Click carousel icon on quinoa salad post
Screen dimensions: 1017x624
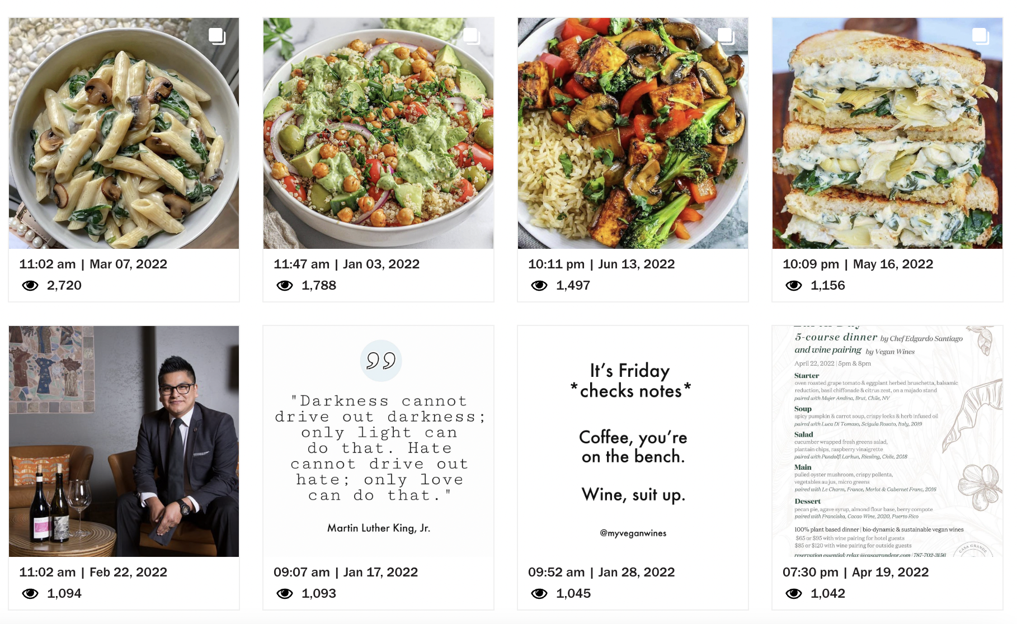[472, 36]
